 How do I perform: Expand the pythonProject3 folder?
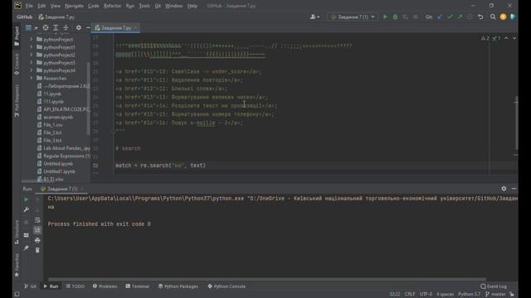pos(32,63)
